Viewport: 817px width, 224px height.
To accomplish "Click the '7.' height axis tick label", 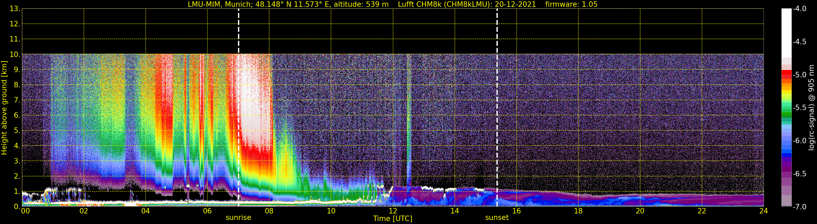I will point(17,100).
